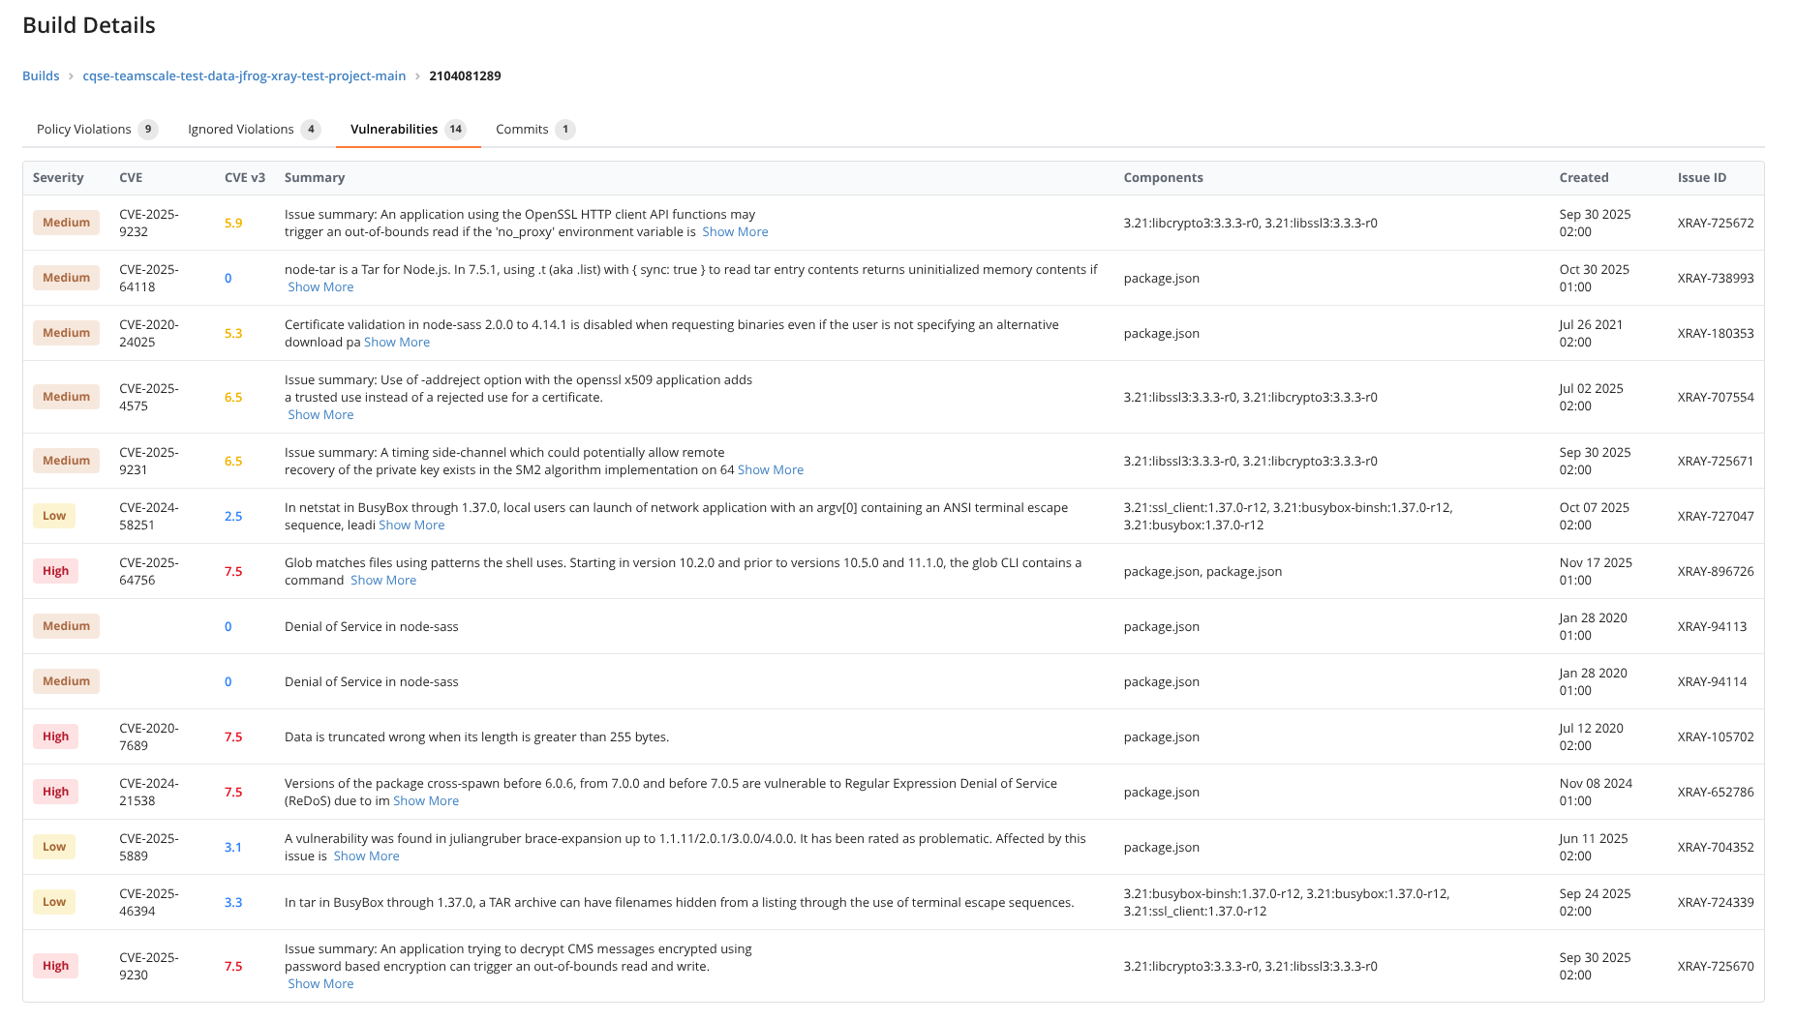1796x1021 pixels.
Task: Expand the CVE-2025-9230 CMS decryption summary
Action: tap(320, 983)
